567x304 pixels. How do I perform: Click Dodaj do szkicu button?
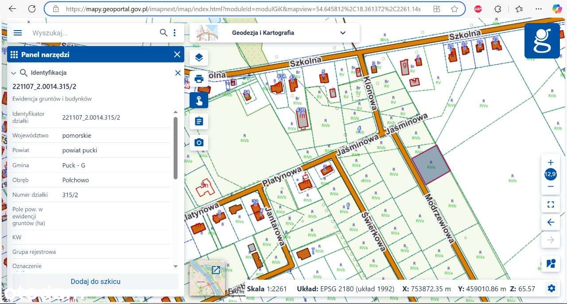[x=96, y=281]
